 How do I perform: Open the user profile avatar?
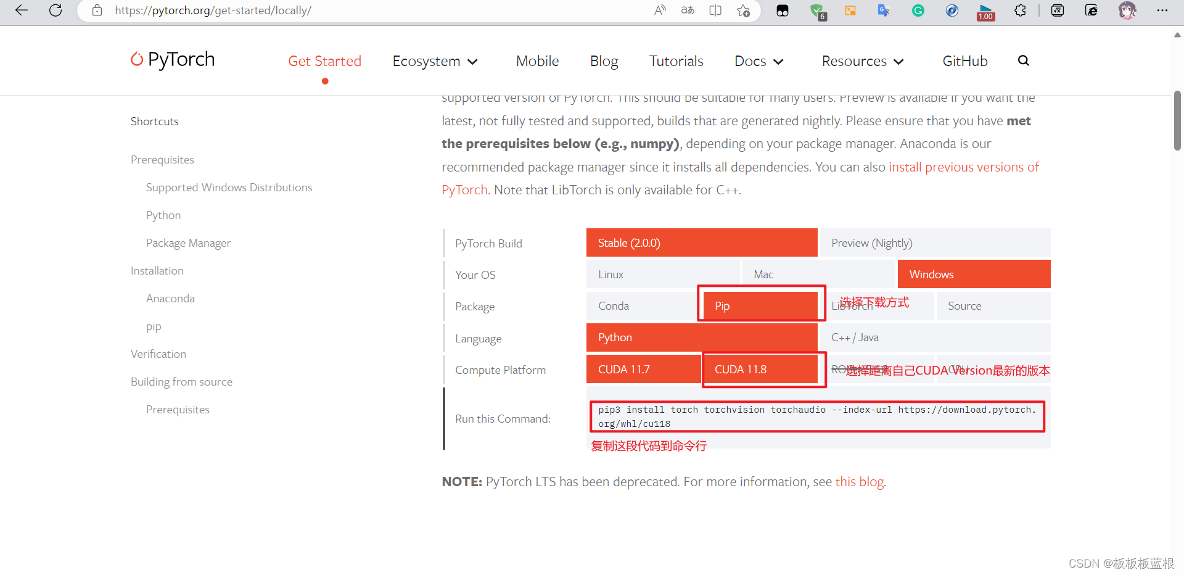(x=1127, y=10)
